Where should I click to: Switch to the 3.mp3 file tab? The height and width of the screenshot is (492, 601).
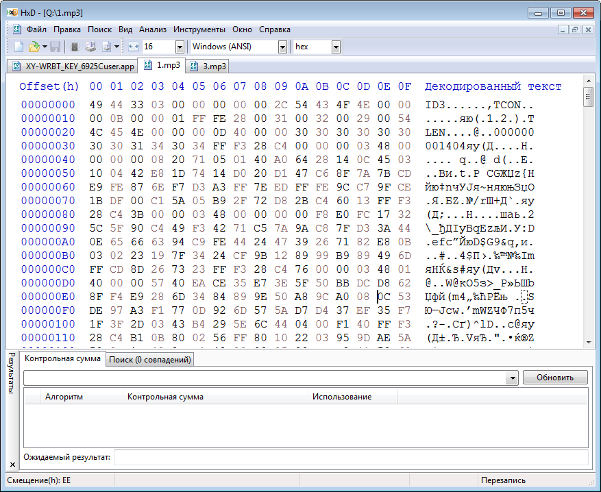click(208, 66)
